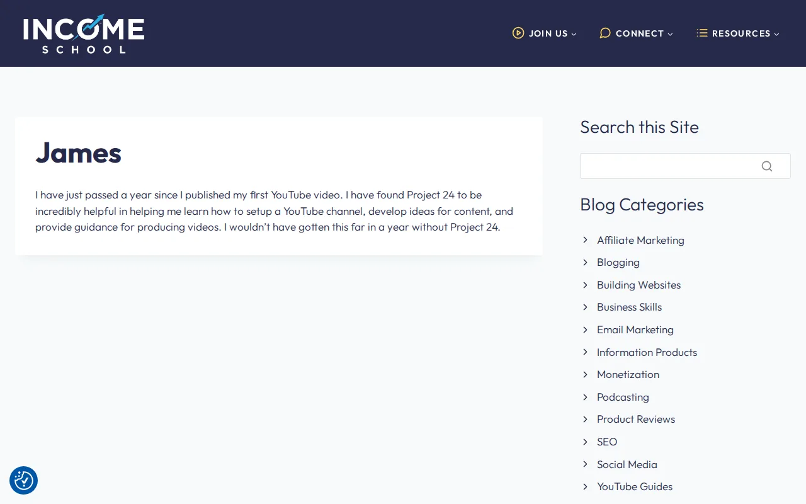Click the play-circle icon beside Join Us
This screenshot has height=504, width=806.
tap(518, 33)
